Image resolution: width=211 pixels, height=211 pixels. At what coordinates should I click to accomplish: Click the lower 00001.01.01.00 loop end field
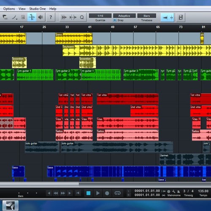coord(147,195)
